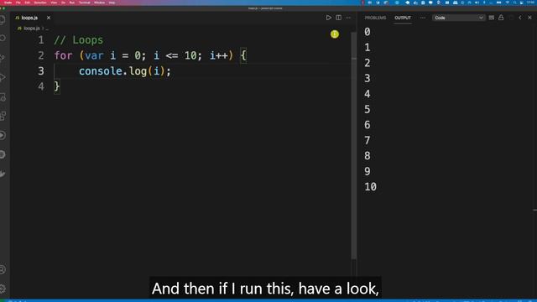This screenshot has height=302, width=537.
Task: Click 'i <= 10' loop condition
Action: [175, 55]
